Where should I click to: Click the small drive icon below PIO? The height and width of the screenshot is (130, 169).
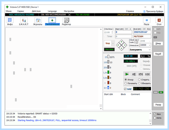(155, 37)
